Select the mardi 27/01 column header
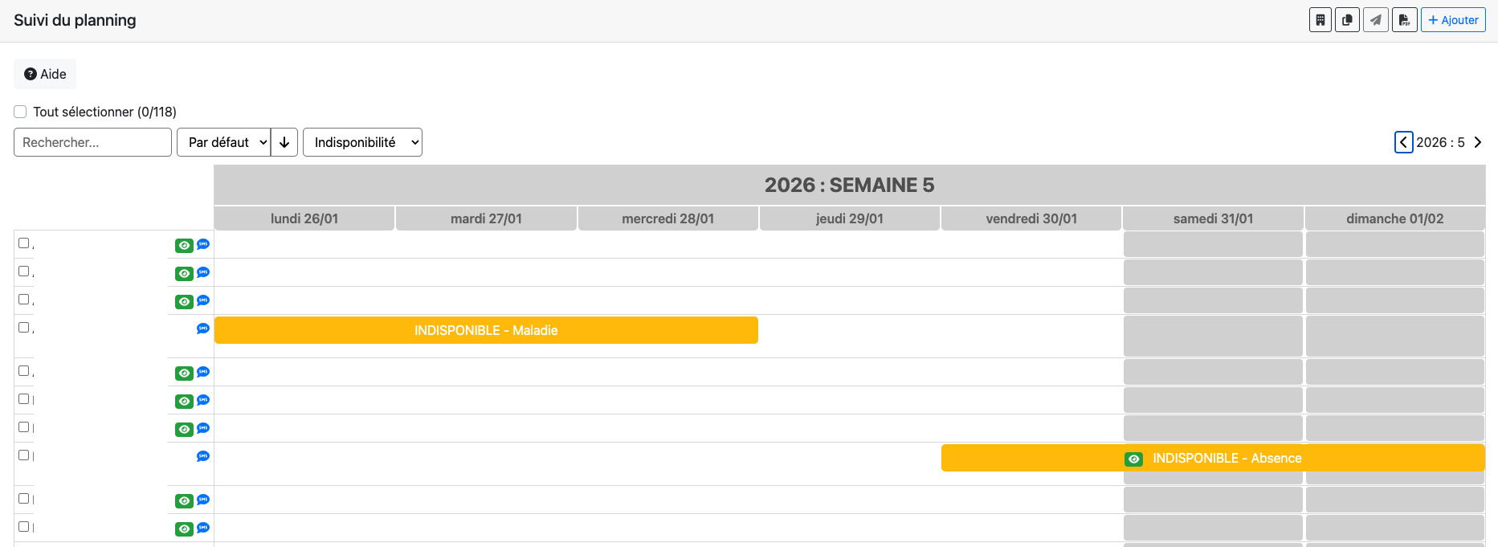The width and height of the screenshot is (1498, 547). (x=485, y=218)
